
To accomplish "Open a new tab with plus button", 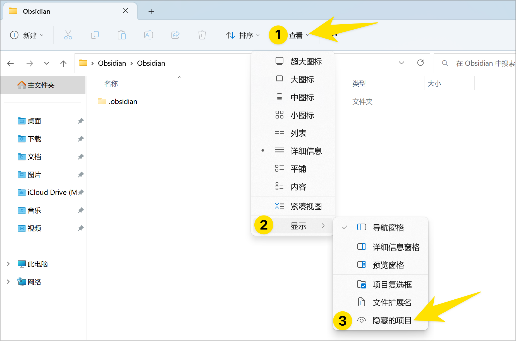I will (x=151, y=11).
